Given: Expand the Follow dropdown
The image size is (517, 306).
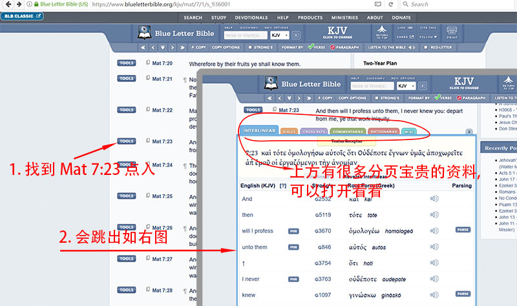Looking at the screenshot, I should pos(428,37).
